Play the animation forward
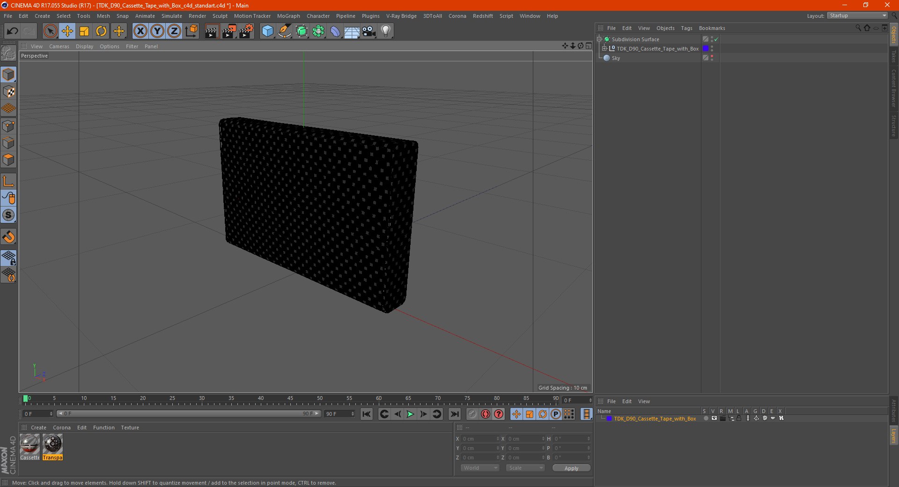 (410, 414)
